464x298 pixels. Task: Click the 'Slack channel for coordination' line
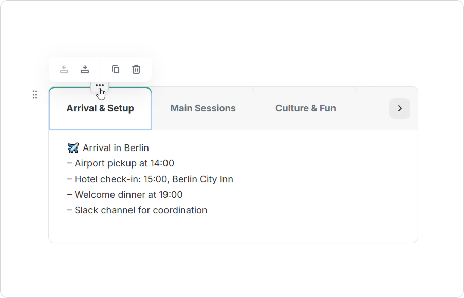pos(137,210)
